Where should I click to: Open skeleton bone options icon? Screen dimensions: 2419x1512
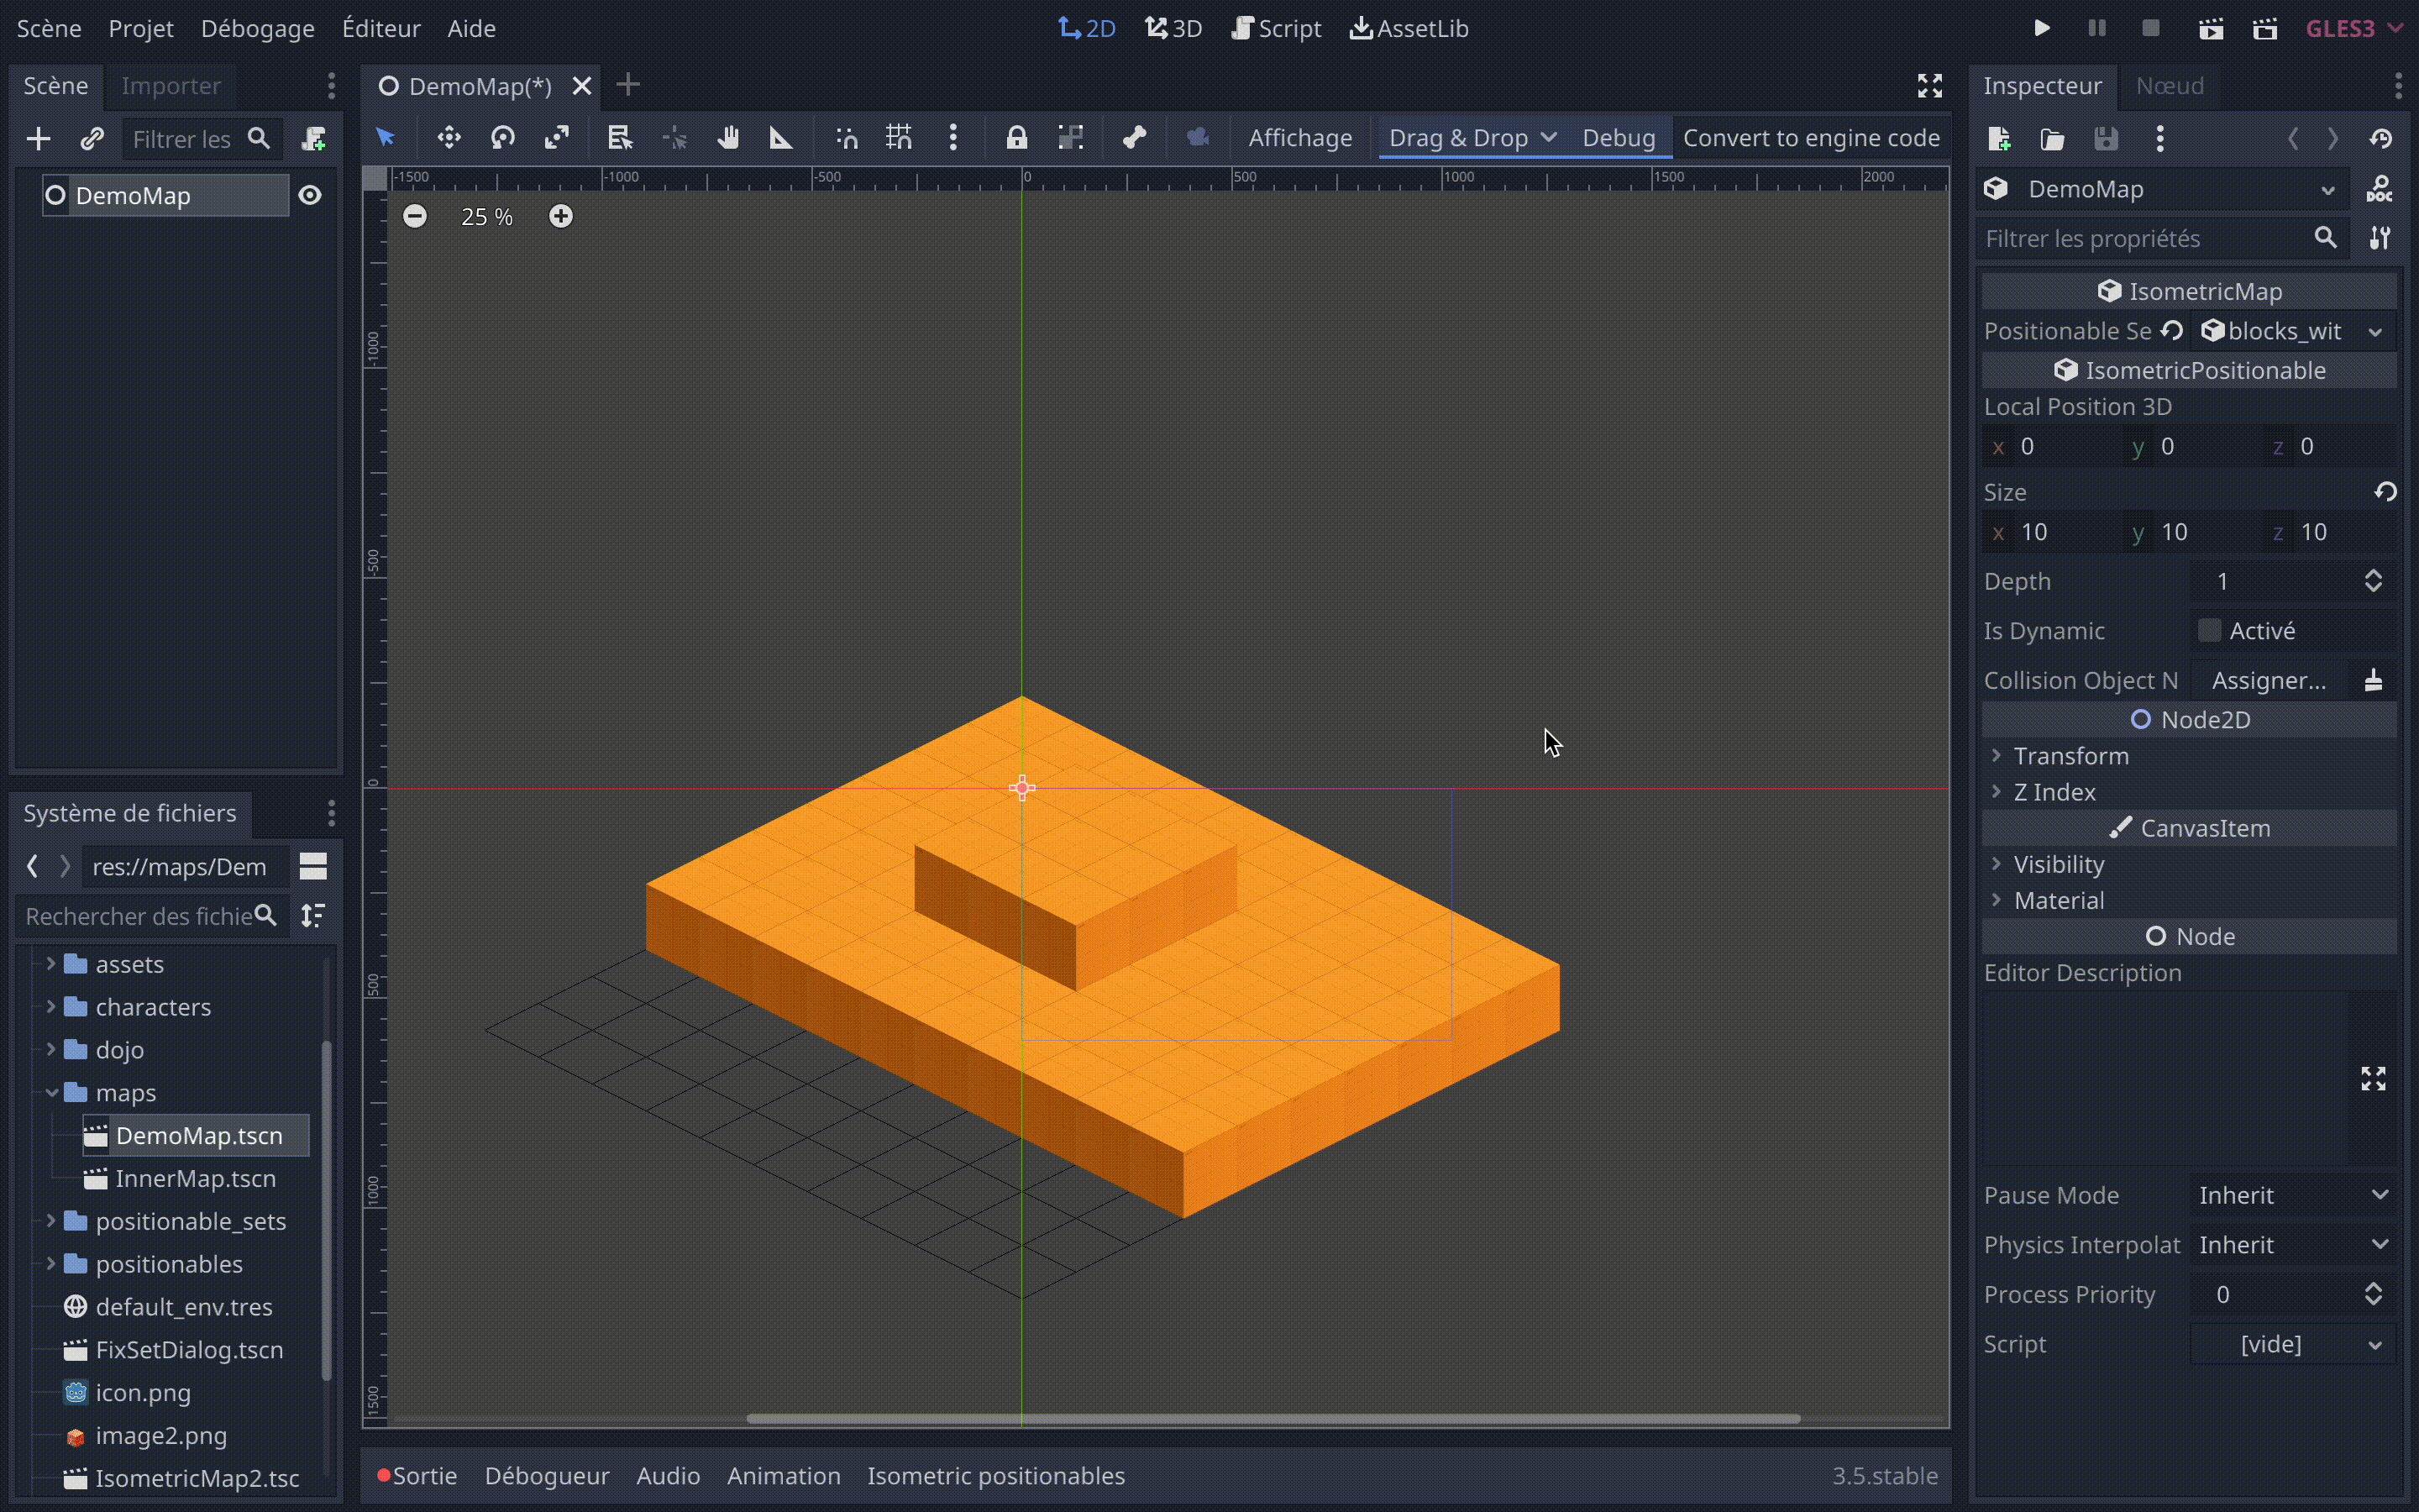[1135, 138]
